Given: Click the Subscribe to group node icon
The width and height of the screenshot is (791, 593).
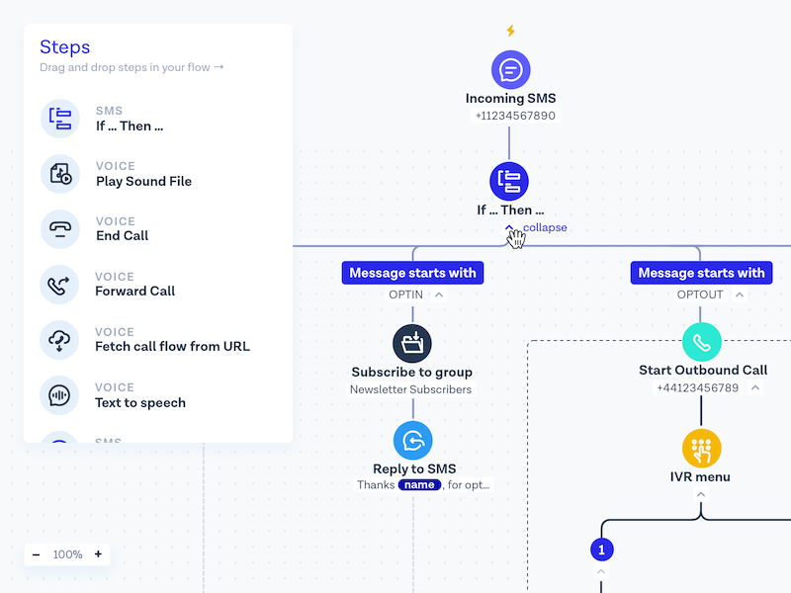Looking at the screenshot, I should [412, 344].
